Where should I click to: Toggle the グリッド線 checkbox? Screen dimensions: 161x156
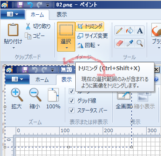pos(71,101)
